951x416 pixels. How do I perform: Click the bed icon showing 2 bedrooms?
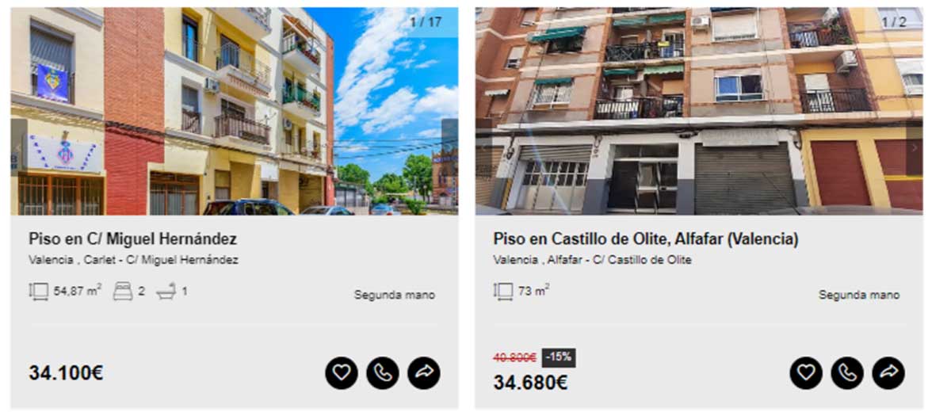[123, 292]
